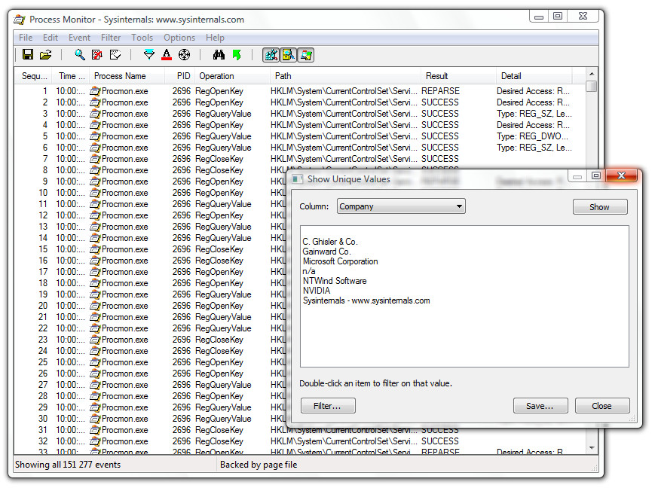The height and width of the screenshot is (488, 655).
Task: Click Procmon.exe icon in row 10
Action: coord(95,193)
